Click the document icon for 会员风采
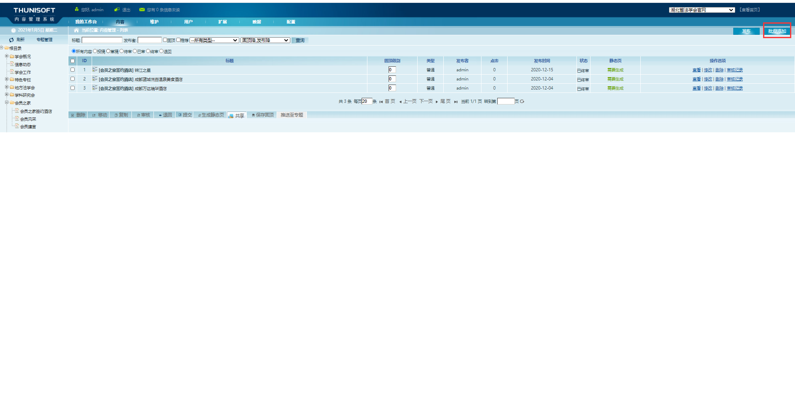This screenshot has height=398, width=795. (x=17, y=119)
